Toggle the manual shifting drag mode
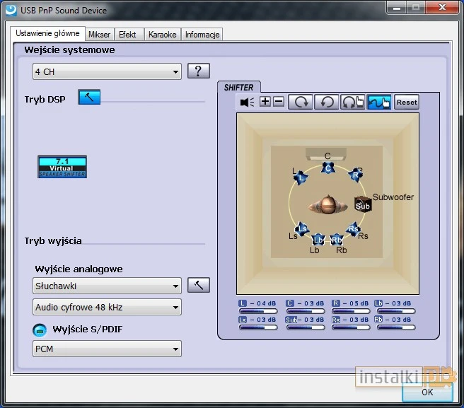464x408 pixels. click(379, 102)
